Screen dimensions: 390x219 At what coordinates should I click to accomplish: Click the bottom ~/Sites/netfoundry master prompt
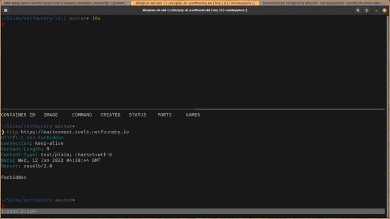[38, 200]
